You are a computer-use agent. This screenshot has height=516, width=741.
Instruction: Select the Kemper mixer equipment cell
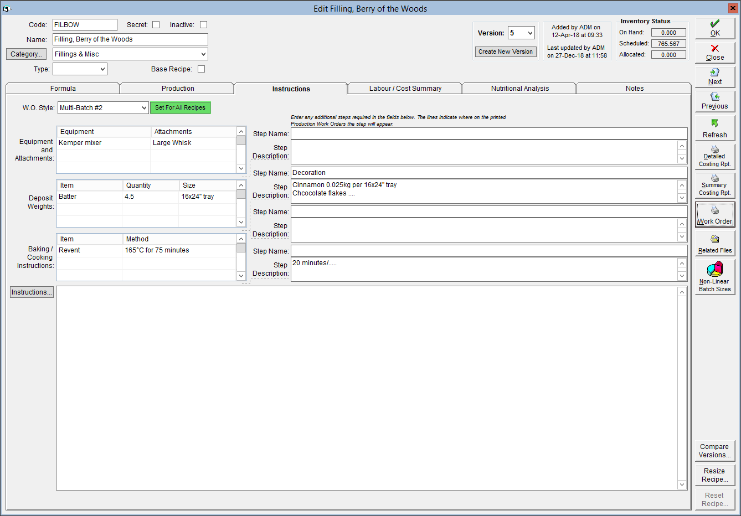(103, 143)
